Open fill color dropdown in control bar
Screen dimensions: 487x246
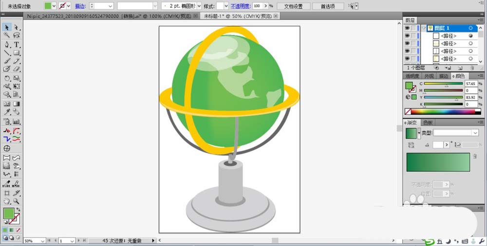(54, 6)
